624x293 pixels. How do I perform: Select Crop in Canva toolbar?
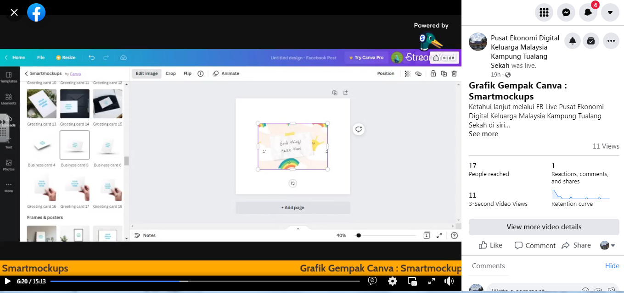point(171,73)
